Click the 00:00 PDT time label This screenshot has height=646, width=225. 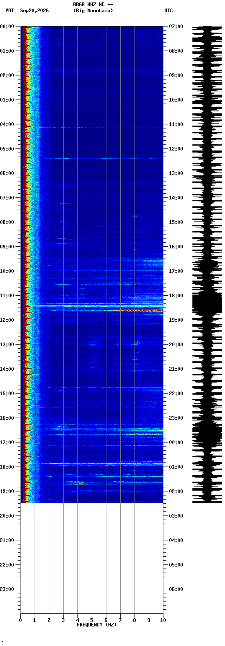7,27
